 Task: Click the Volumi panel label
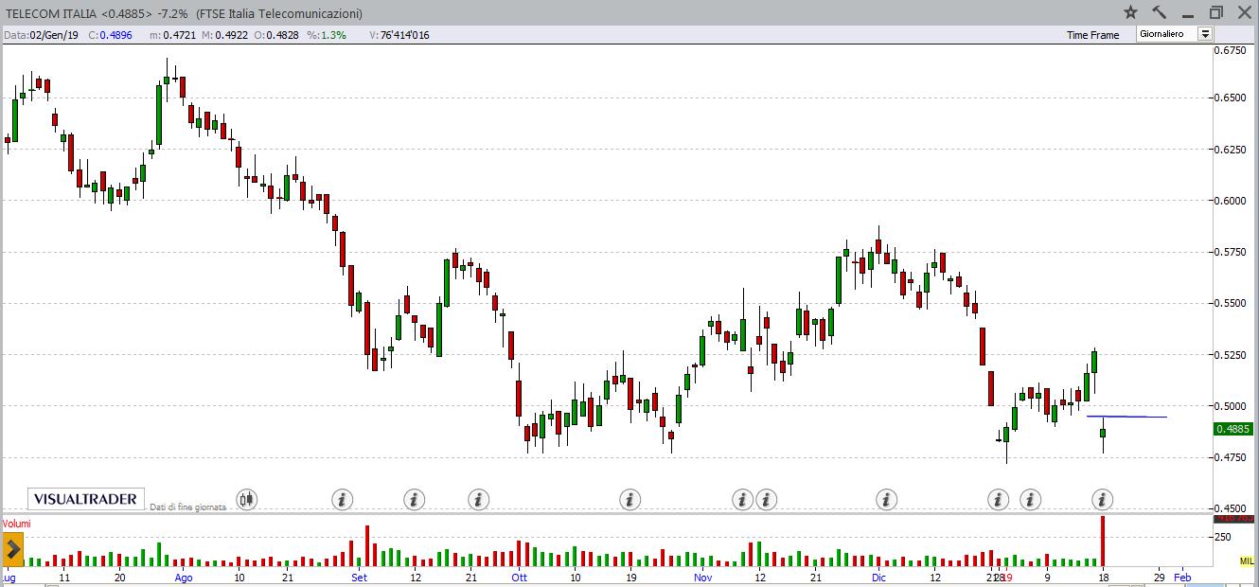pos(17,523)
